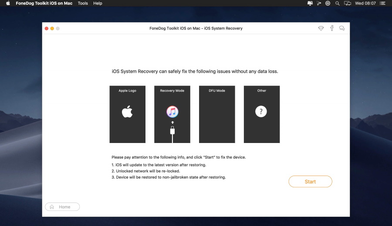Click the flag-shaped menu bar status icon
The height and width of the screenshot is (226, 392).
click(x=319, y=3)
